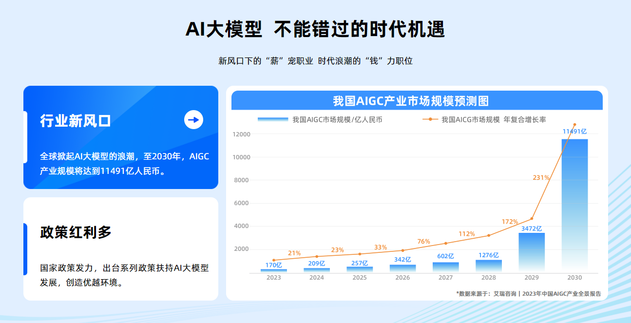Viewport: 631px width, 323px height.
Task: Click the 2023 x-axis label
Action: 273,278
